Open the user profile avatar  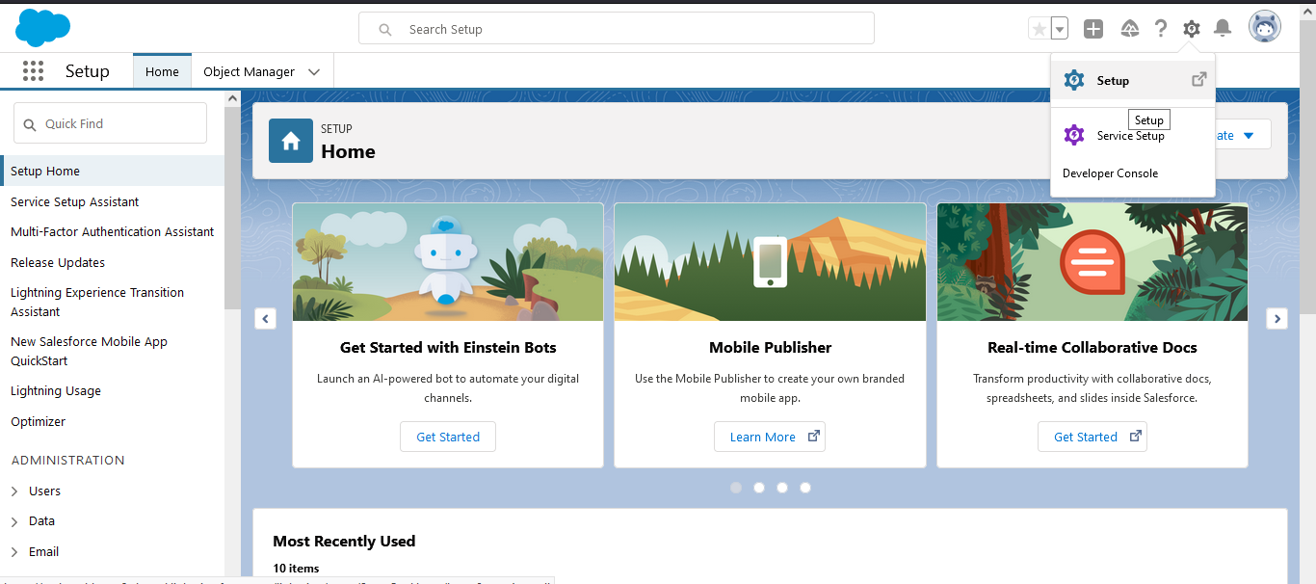tap(1264, 28)
